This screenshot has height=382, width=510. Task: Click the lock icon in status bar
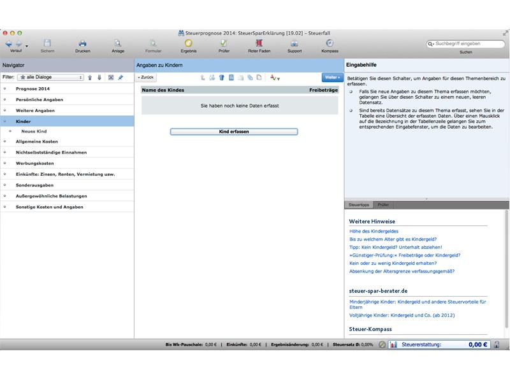[x=497, y=344]
